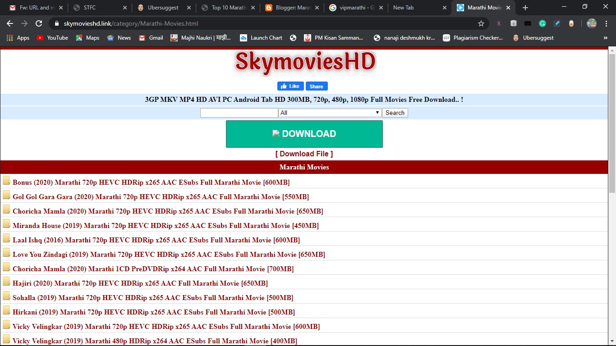Open the red K extension icon
This screenshot has height=346, width=616.
(499, 23)
